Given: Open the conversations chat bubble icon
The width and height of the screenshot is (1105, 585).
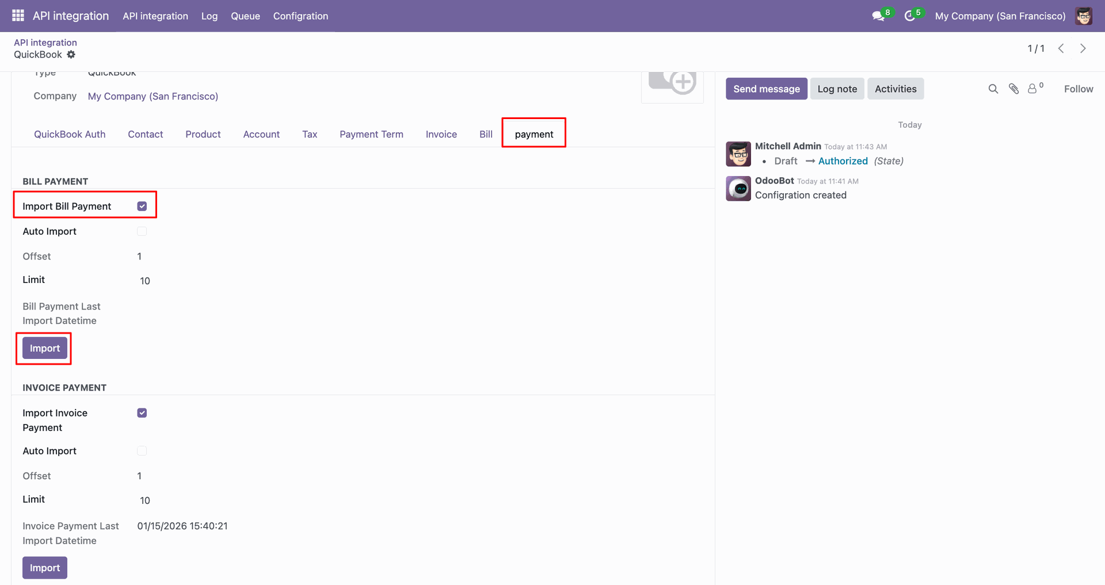Looking at the screenshot, I should (878, 16).
